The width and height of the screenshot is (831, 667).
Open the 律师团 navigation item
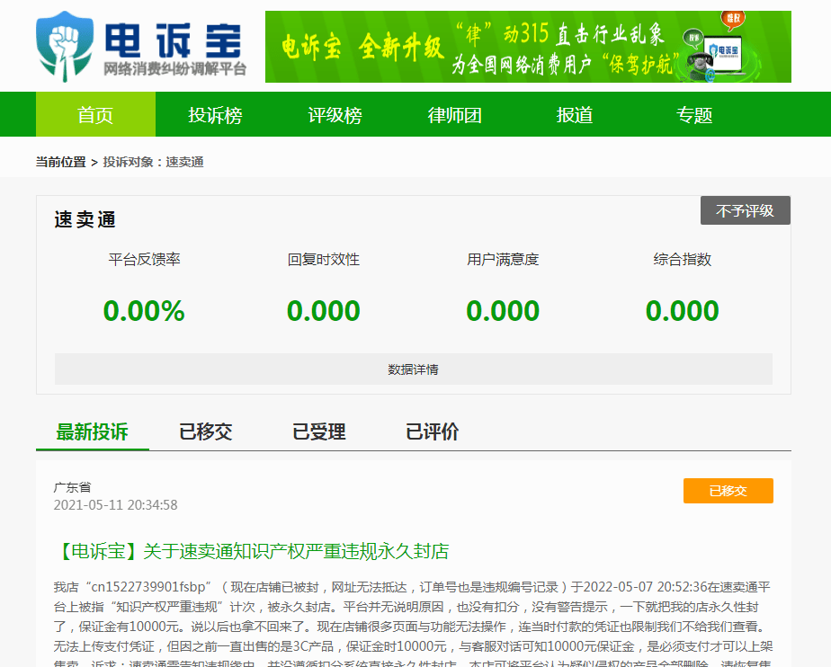454,115
